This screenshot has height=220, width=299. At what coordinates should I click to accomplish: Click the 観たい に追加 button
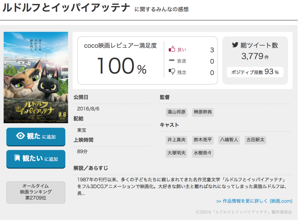coord(36,159)
